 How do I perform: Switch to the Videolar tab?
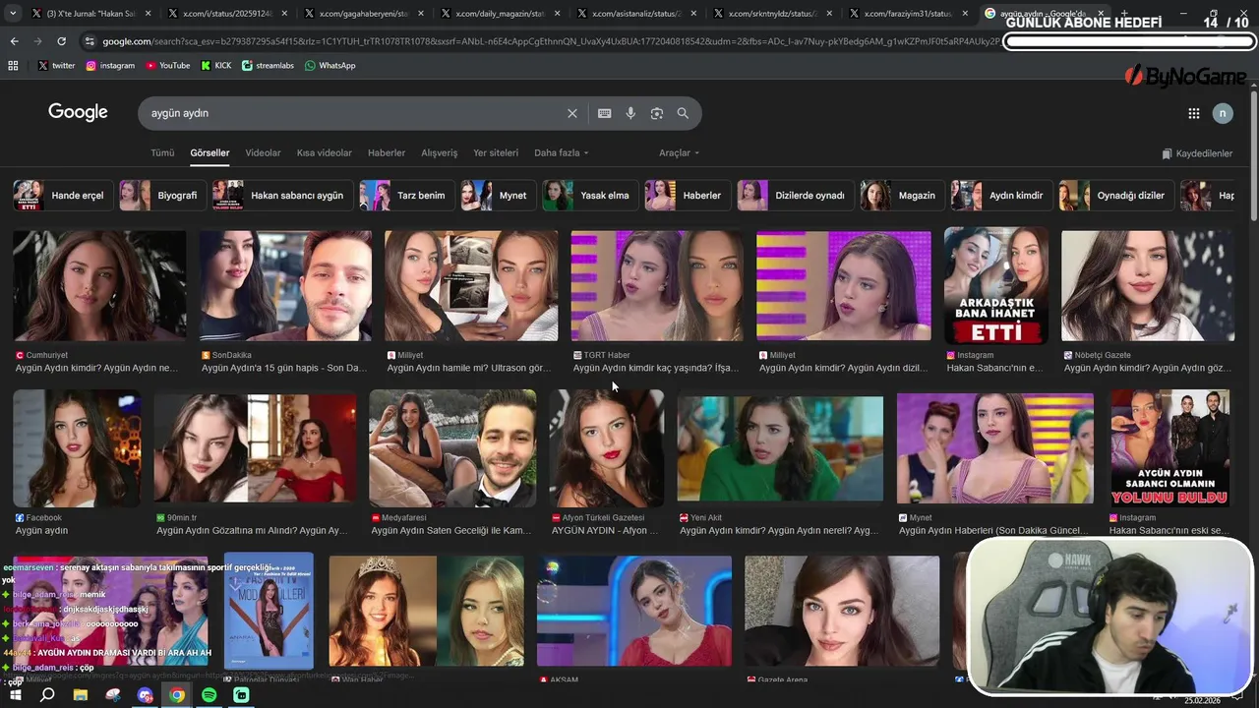click(263, 152)
